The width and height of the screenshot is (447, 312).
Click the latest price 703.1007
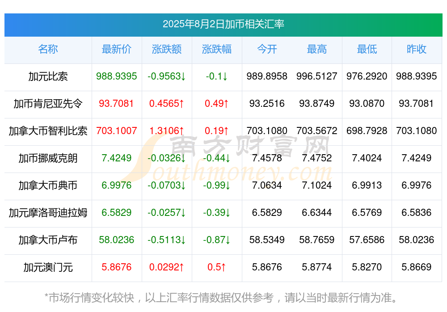(117, 131)
